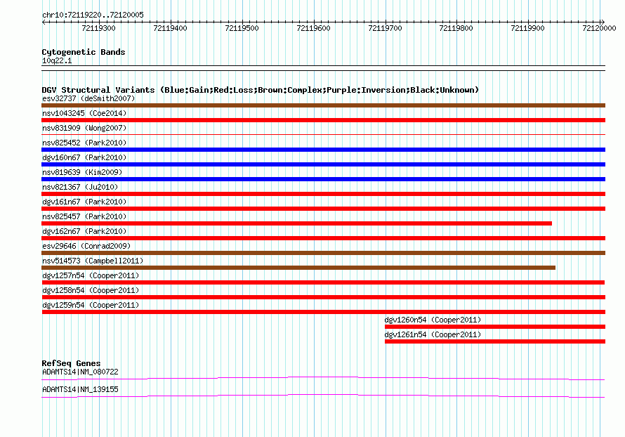625x437 pixels.
Task: Click the RefSeq Genes track title
Action: (x=71, y=363)
